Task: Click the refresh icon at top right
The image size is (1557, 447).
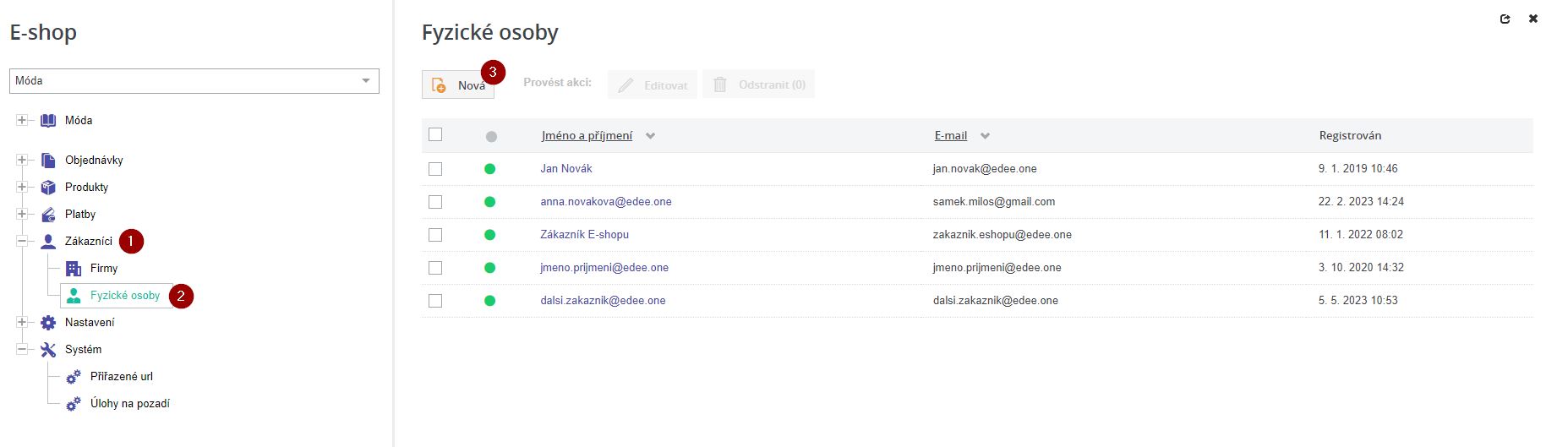Action: (1505, 19)
